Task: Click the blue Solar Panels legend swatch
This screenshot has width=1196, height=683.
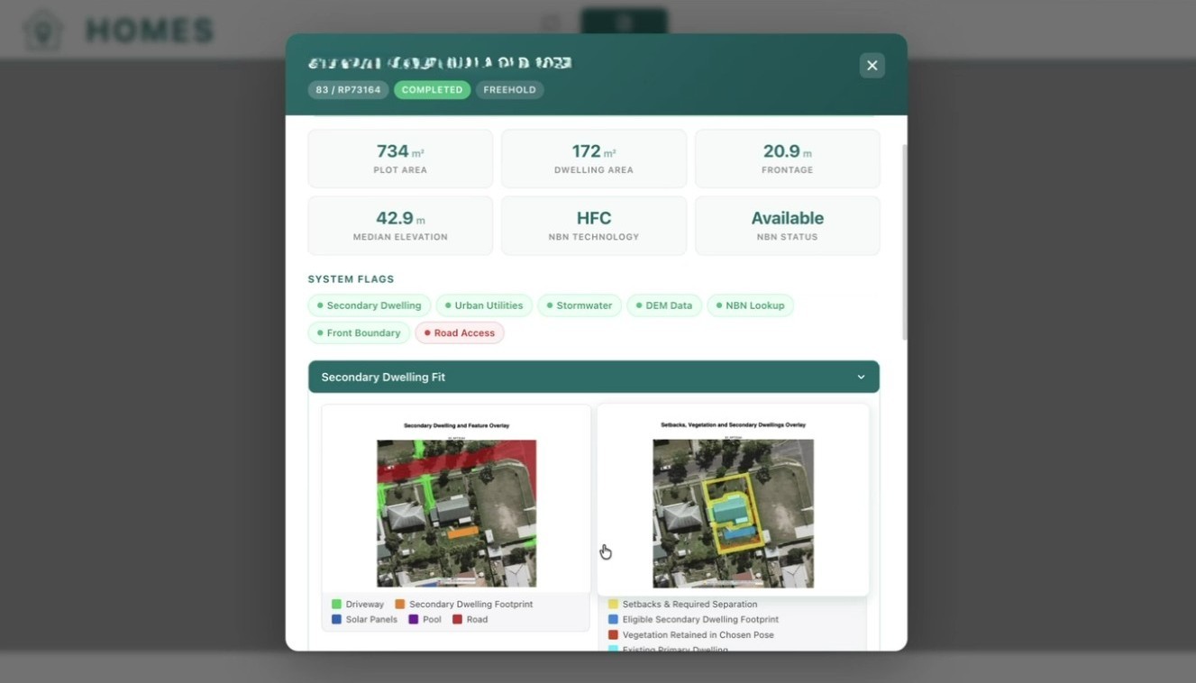Action: pos(336,620)
